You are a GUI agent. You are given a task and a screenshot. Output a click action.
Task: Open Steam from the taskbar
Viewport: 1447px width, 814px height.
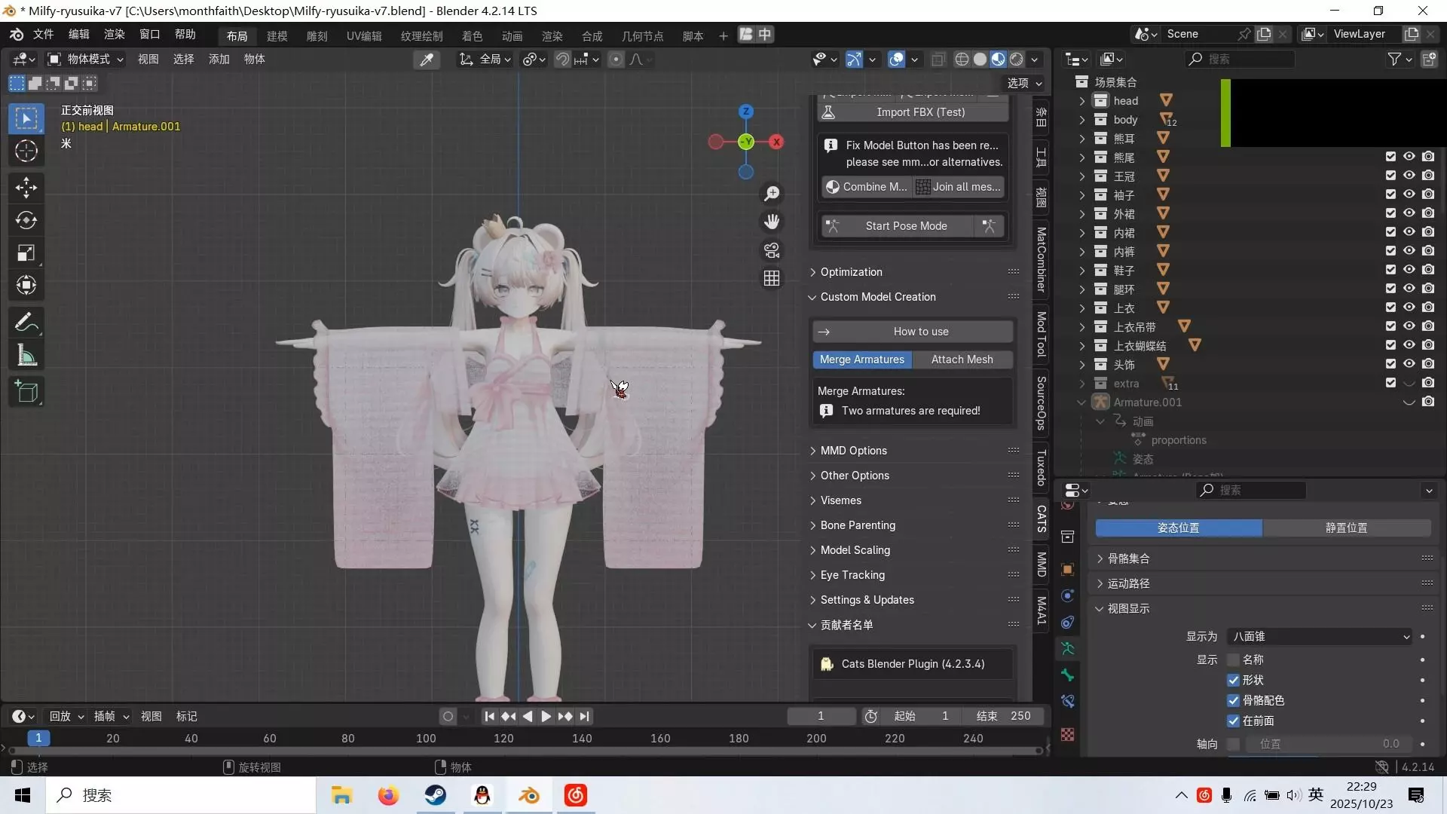(x=436, y=795)
